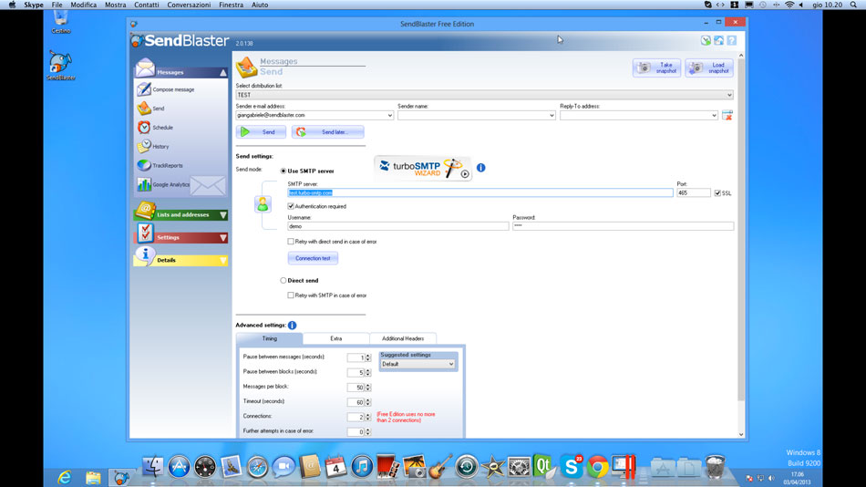Open Internet Explorer from the taskbar

(x=65, y=477)
